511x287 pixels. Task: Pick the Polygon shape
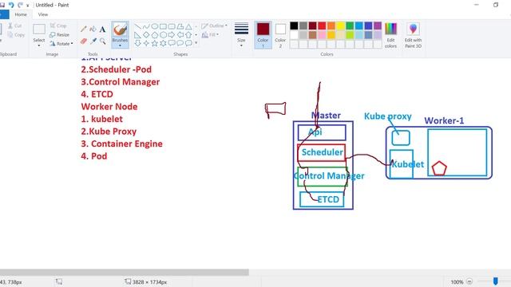[x=180, y=26]
